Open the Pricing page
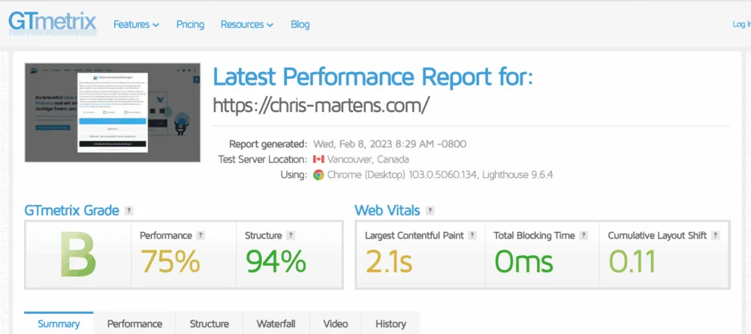The height and width of the screenshot is (334, 751). click(x=190, y=24)
